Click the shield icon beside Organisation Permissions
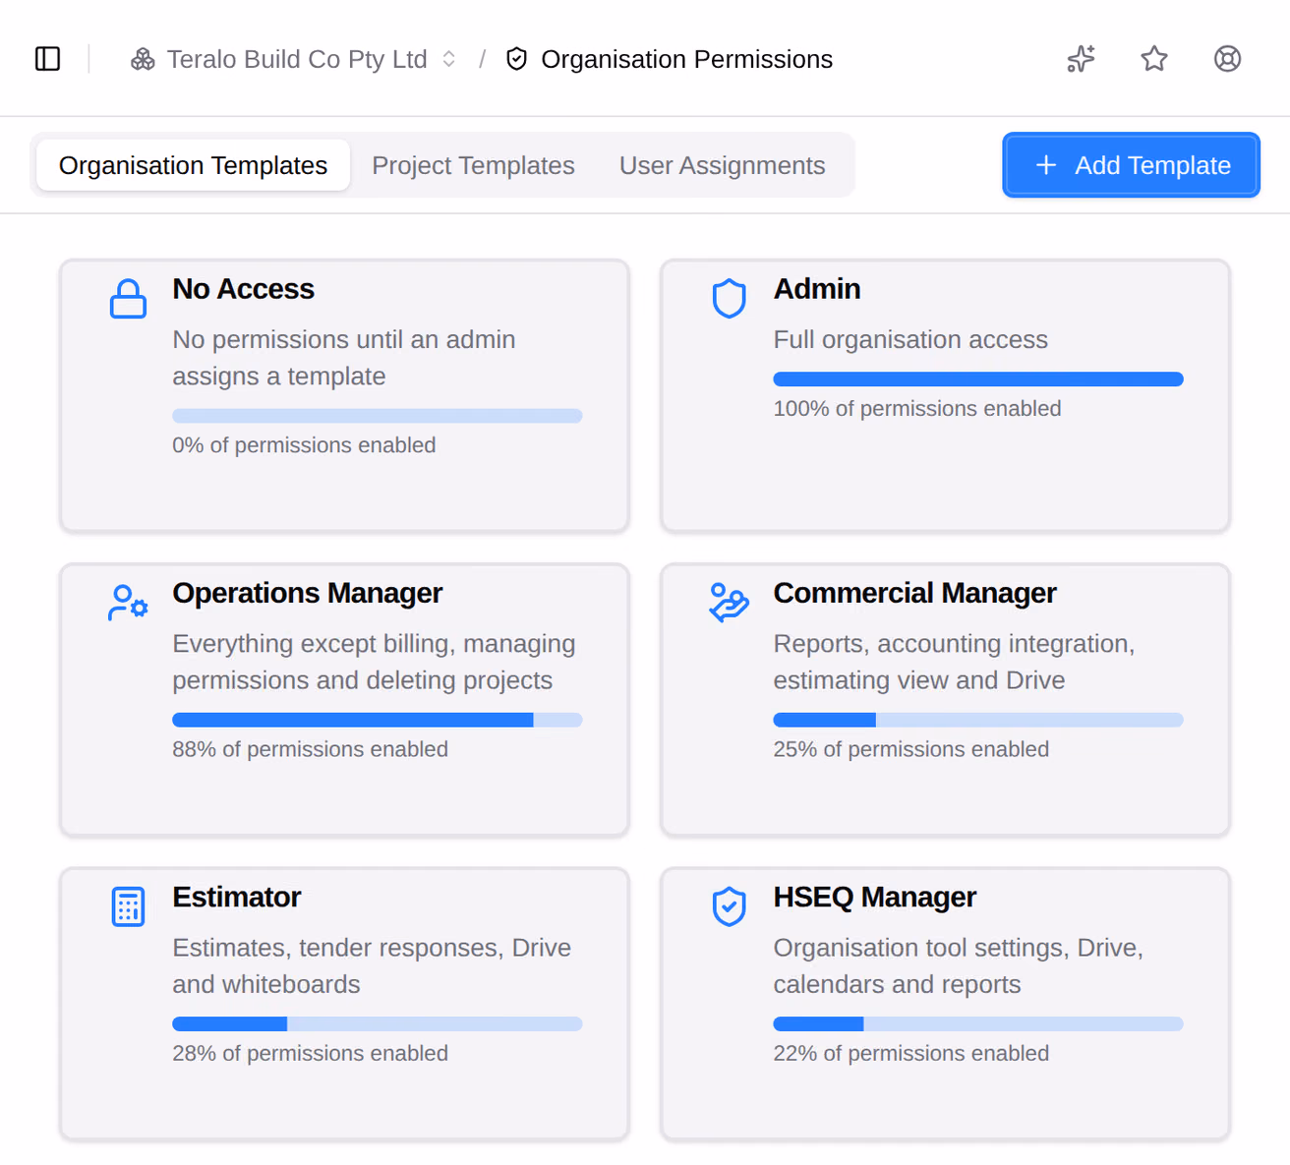The width and height of the screenshot is (1290, 1165). coord(516,59)
